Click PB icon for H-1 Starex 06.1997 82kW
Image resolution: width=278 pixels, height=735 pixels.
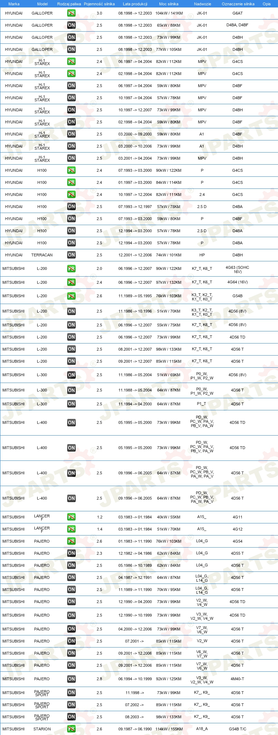point(71,62)
